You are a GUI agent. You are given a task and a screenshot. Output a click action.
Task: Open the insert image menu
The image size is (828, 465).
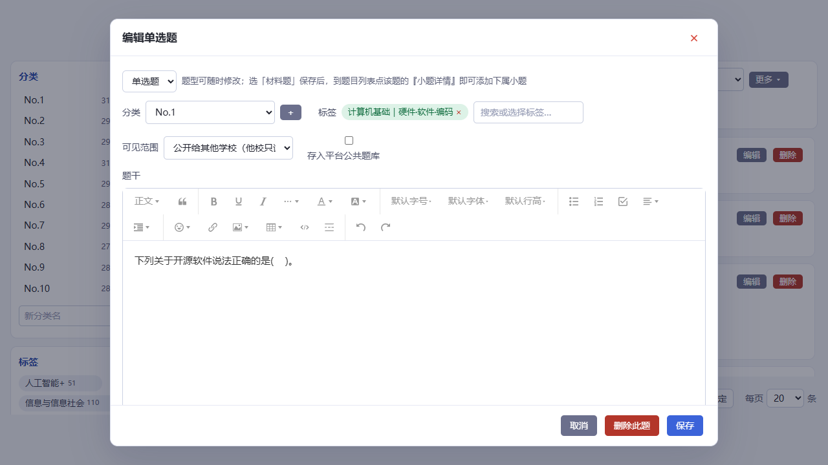click(241, 227)
